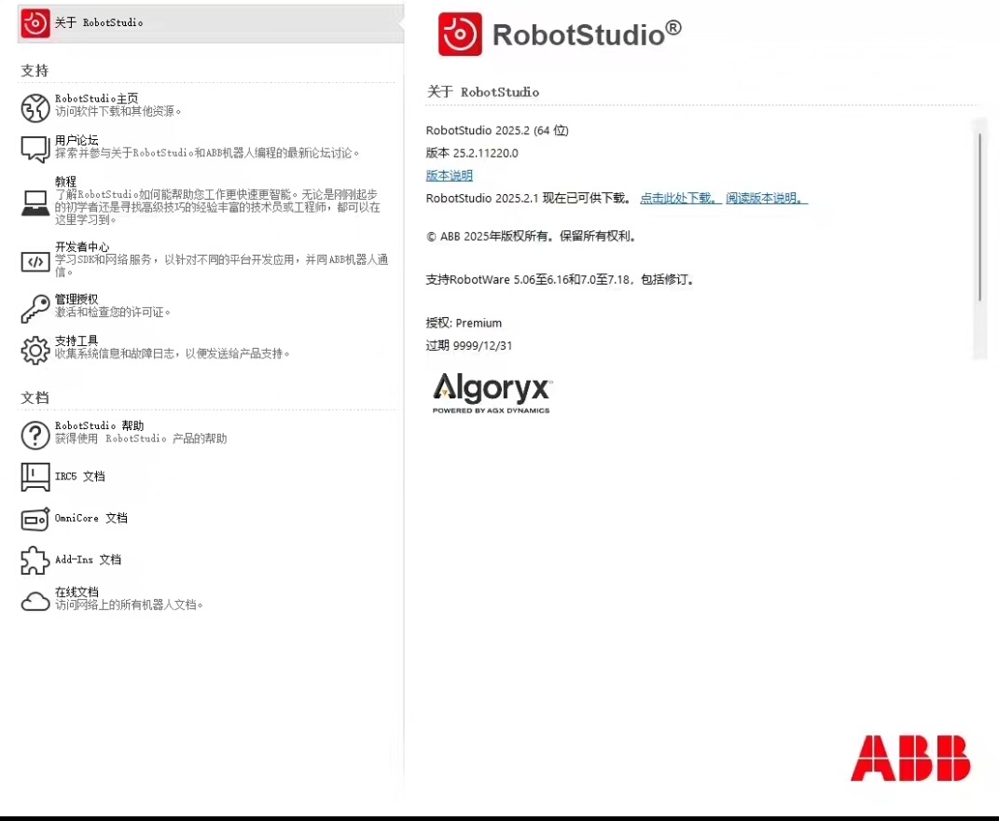The height and width of the screenshot is (821, 999).
Task: Click the RobotStudio 帮助 question mark icon
Action: tap(35, 436)
